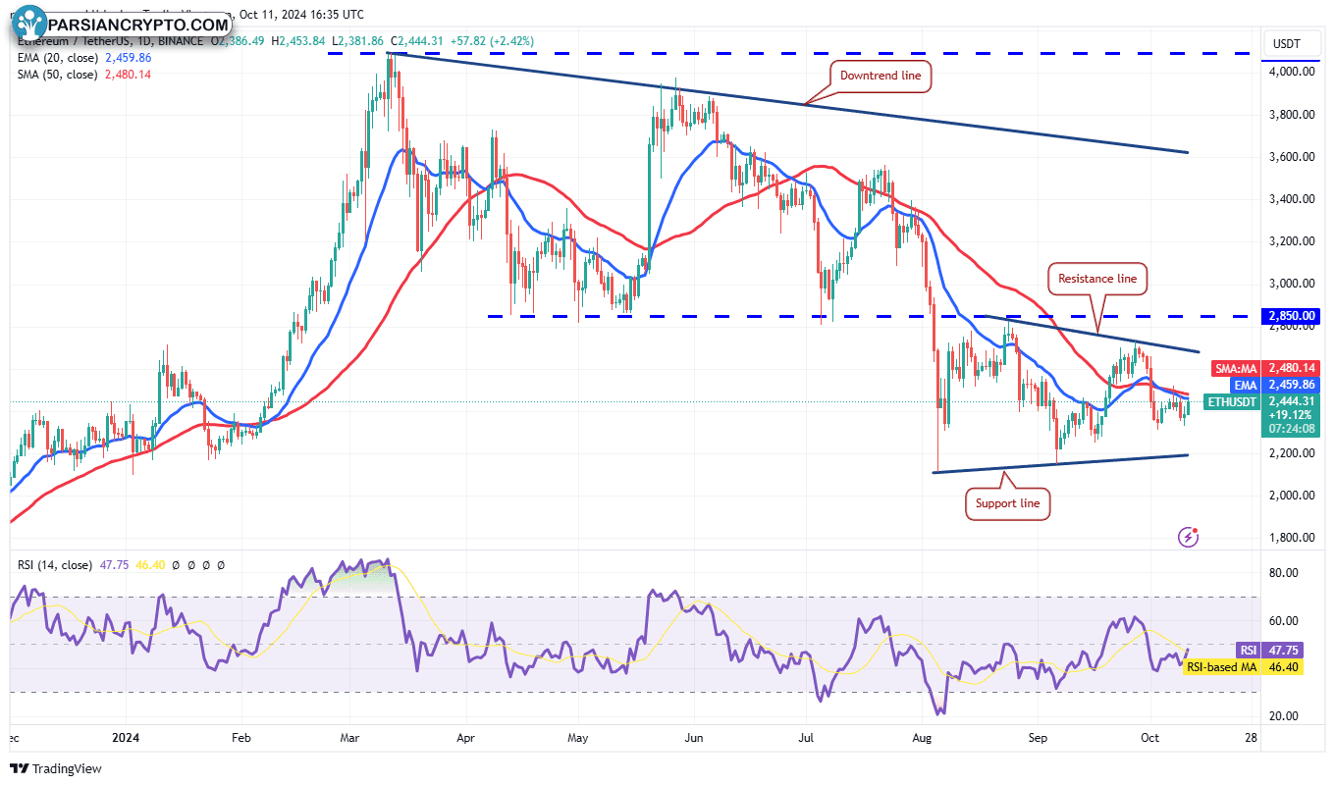This screenshot has width=1335, height=786.
Task: Click the Jun label on time axis
Action: click(695, 737)
